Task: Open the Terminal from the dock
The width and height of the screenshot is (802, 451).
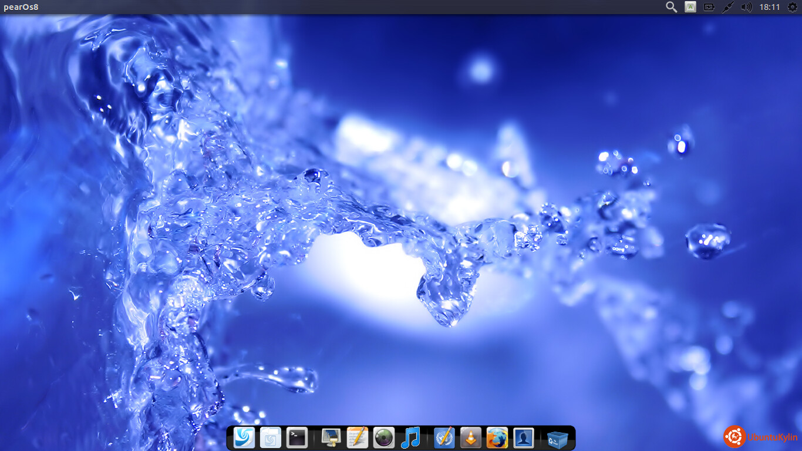Action: (x=297, y=438)
